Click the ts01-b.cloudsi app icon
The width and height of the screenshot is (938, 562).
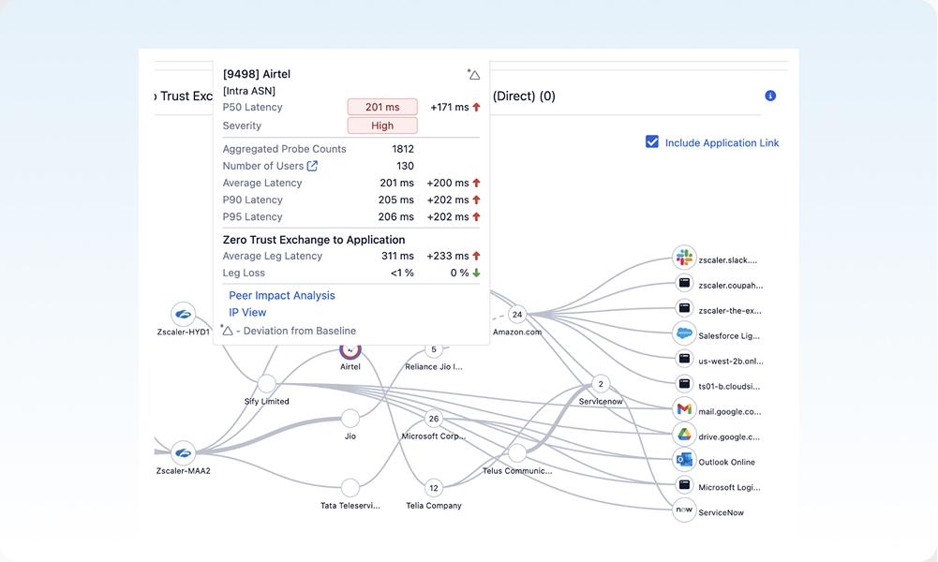click(684, 384)
